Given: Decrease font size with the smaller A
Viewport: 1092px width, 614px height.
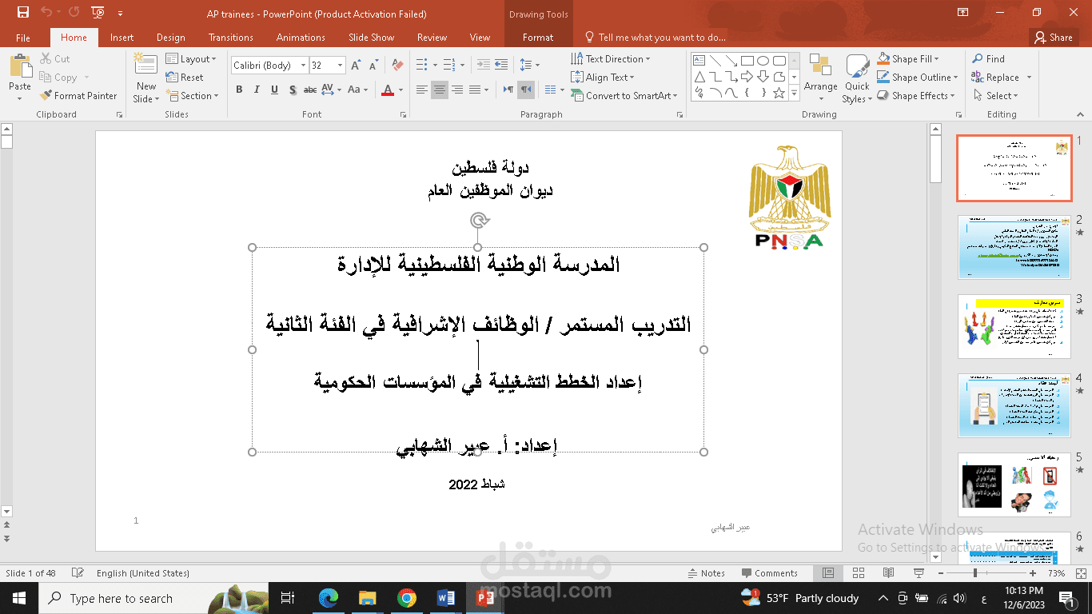Looking at the screenshot, I should point(373,66).
